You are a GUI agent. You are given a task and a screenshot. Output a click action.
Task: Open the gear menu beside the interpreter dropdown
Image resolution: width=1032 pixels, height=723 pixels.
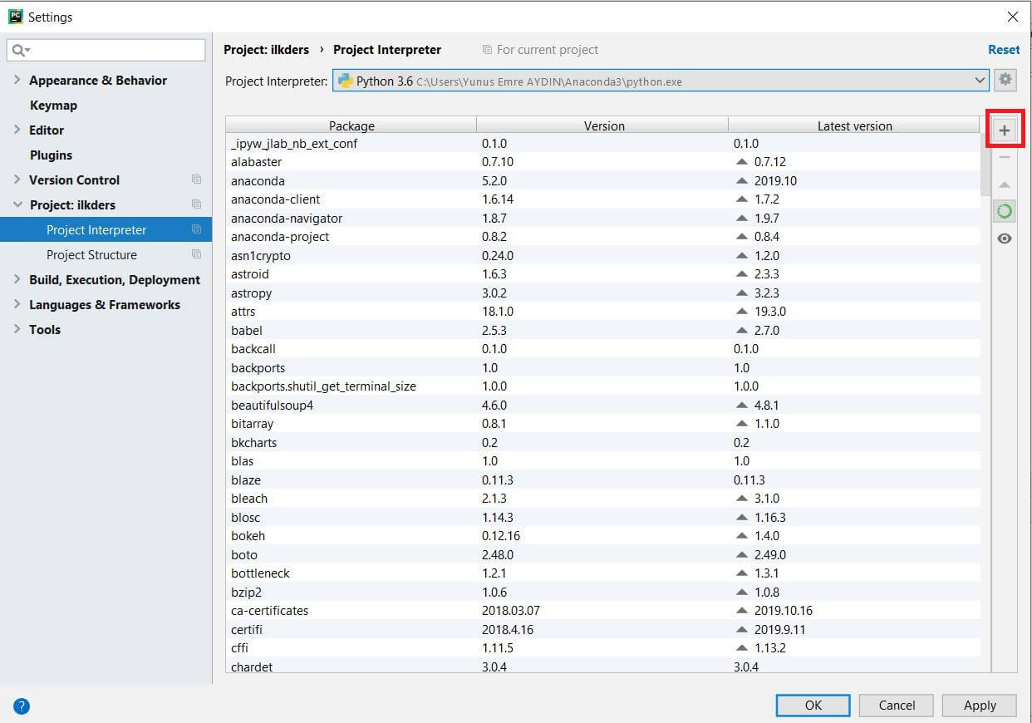pyautogui.click(x=1005, y=80)
